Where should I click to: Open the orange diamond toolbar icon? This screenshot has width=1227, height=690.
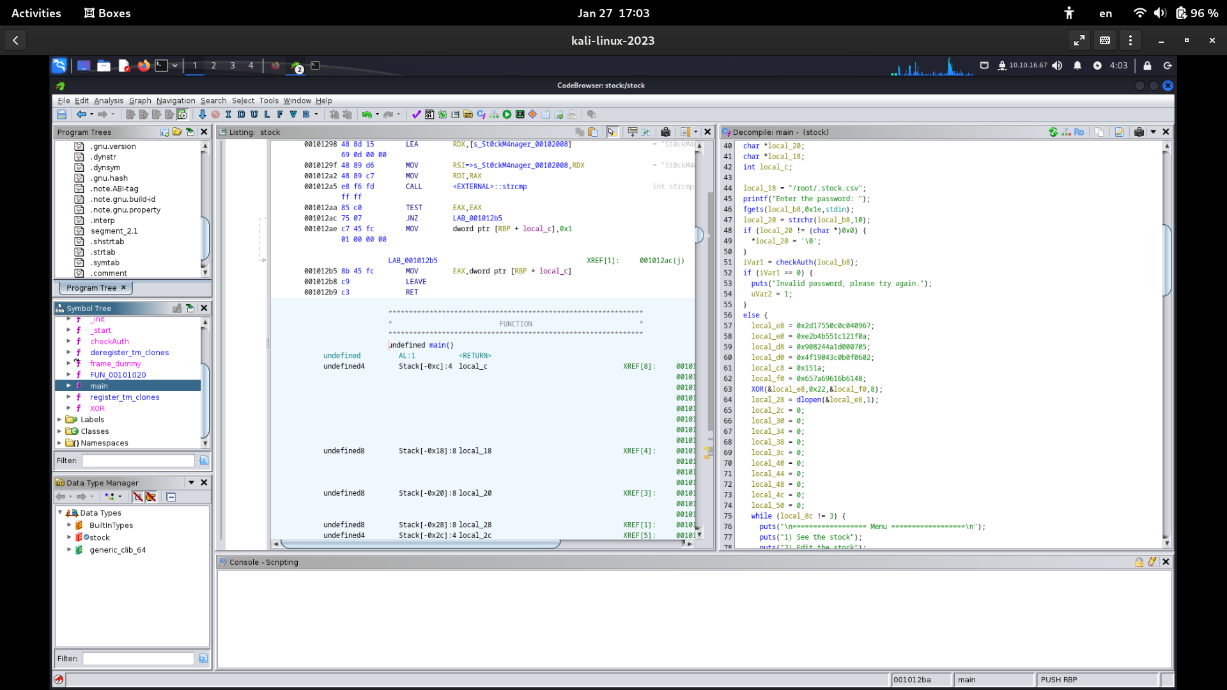pos(532,114)
